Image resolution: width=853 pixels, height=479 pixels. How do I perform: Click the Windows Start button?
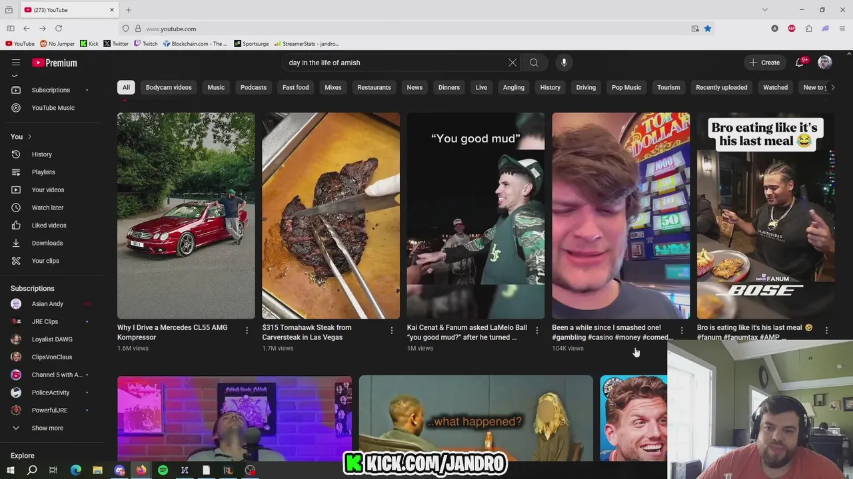click(x=11, y=470)
